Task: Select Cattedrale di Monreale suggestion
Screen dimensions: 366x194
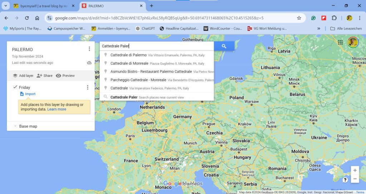Action: point(157,63)
